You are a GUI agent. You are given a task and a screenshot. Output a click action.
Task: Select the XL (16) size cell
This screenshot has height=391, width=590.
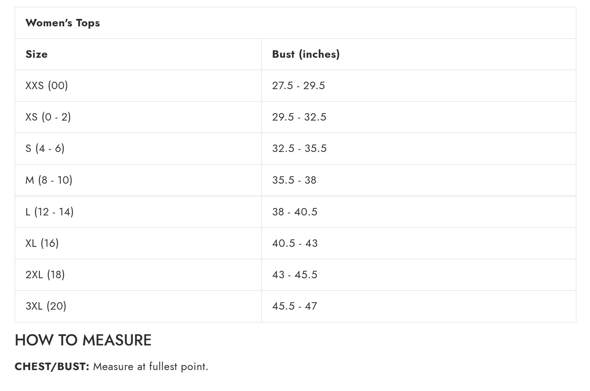42,243
